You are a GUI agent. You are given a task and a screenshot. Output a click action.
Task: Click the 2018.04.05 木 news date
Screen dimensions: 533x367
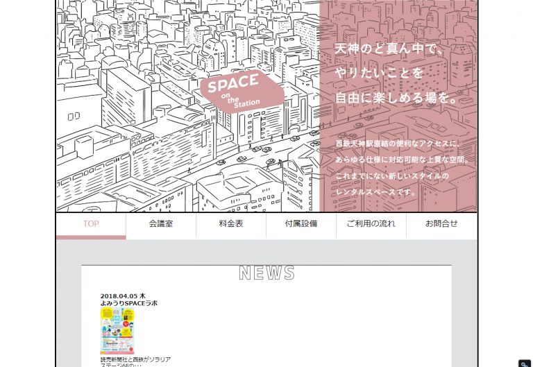coord(123,296)
